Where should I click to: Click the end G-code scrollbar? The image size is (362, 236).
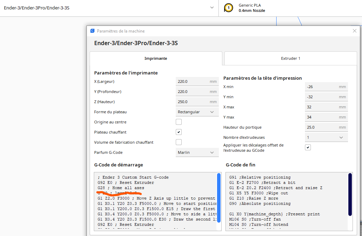pyautogui.click(x=350, y=194)
